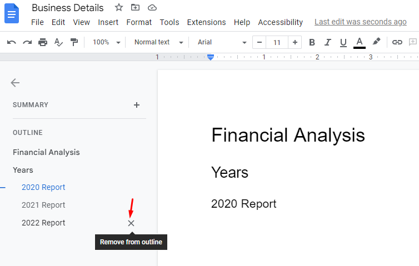This screenshot has height=266, width=419.
Task: Open the Normal text style dropdown
Action: [159, 42]
